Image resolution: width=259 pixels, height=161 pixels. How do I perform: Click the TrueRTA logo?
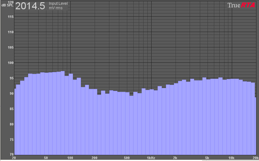click(241, 5)
